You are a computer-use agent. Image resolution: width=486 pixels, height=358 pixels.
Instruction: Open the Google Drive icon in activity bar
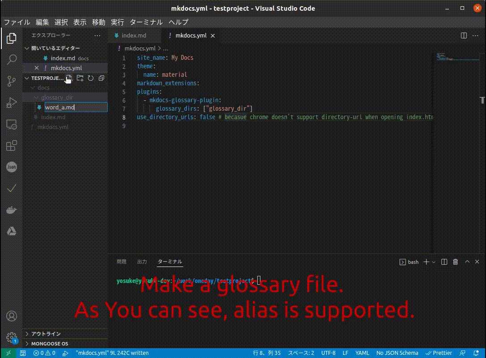(x=12, y=231)
